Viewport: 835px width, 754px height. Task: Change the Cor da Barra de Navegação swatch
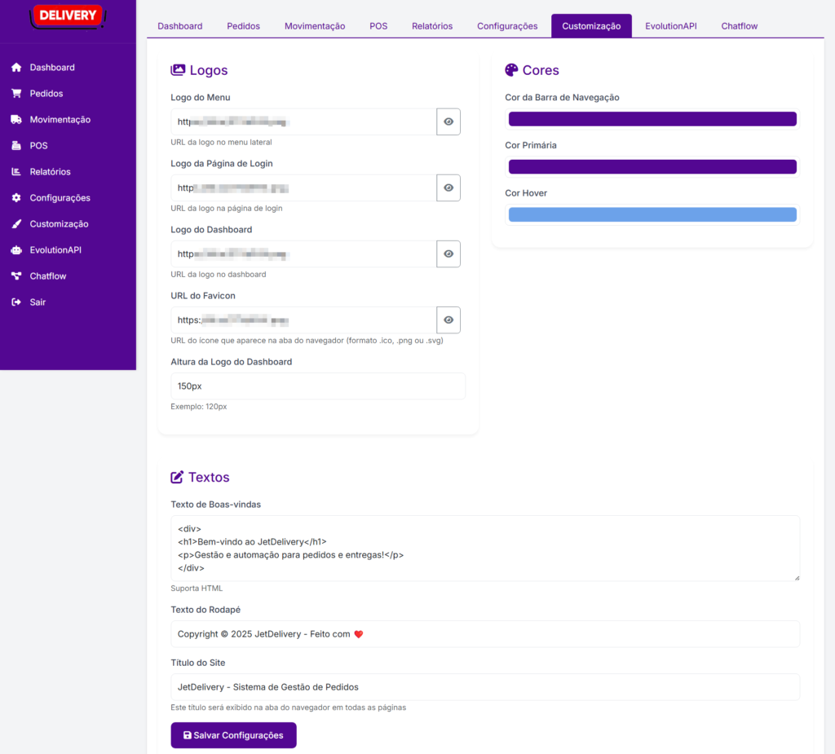pyautogui.click(x=652, y=119)
